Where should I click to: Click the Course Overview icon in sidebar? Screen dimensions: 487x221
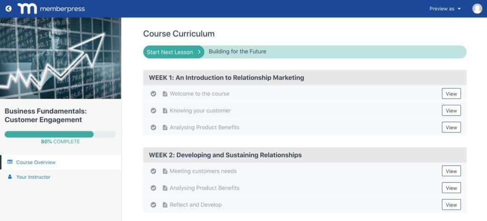pos(10,162)
